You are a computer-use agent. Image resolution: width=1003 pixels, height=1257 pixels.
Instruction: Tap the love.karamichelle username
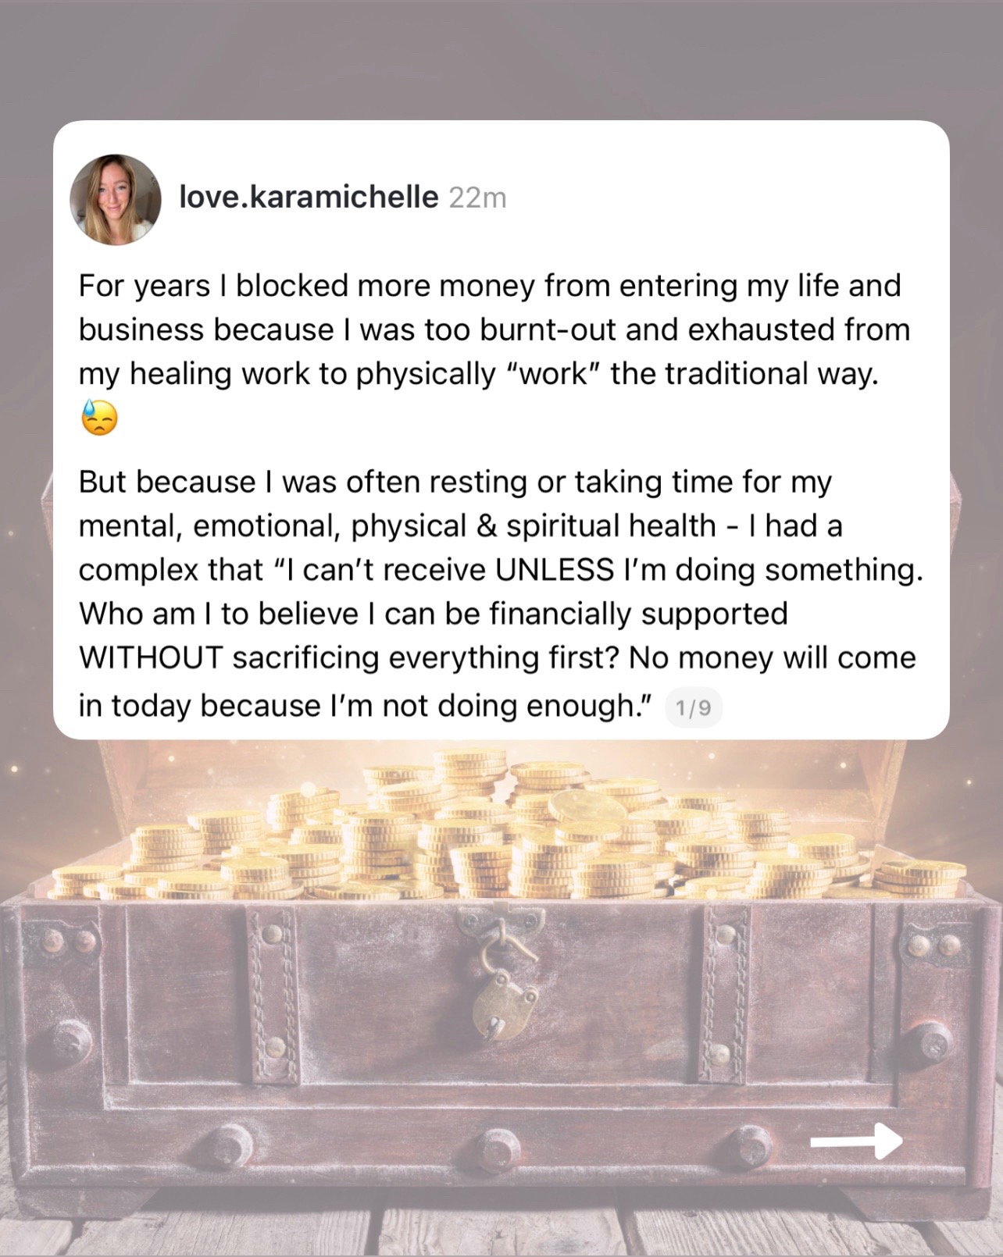(309, 197)
